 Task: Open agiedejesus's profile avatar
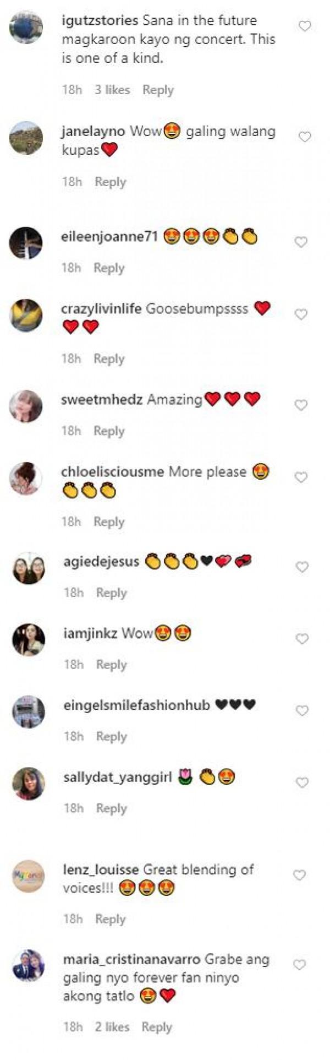(x=29, y=568)
